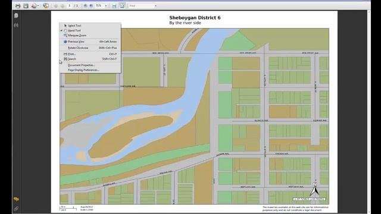Choose Search in the context menu
The image size is (381, 214).
[x=90, y=59]
